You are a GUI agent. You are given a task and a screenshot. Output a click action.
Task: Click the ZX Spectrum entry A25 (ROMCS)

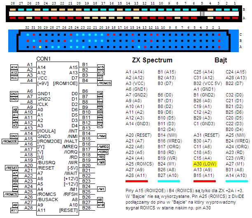point(140,164)
